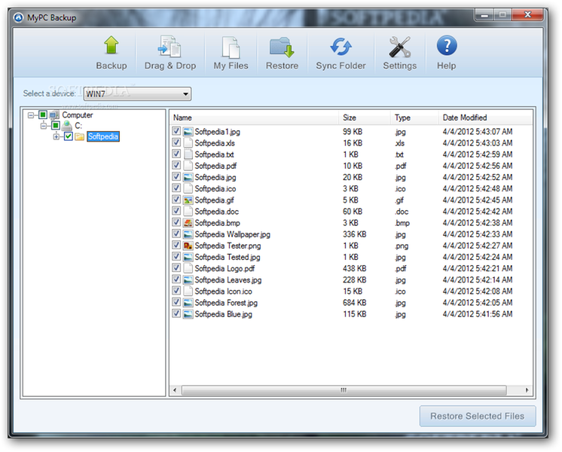Screen dimensions: 562x452
Task: Uncheck the Softpedia folder checkbox in tree
Action: pyautogui.click(x=69, y=136)
